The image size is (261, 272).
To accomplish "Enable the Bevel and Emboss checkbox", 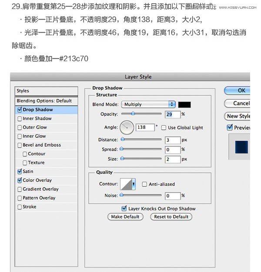I will (x=20, y=145).
